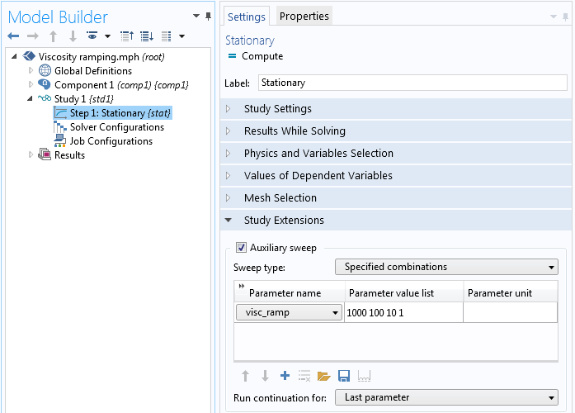Expand the Study Settings section
The height and width of the screenshot is (413, 575).
[396, 109]
